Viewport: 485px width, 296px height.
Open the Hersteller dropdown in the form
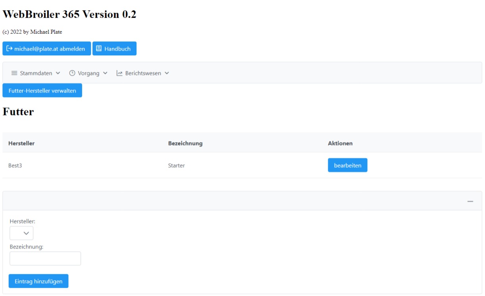(x=21, y=233)
